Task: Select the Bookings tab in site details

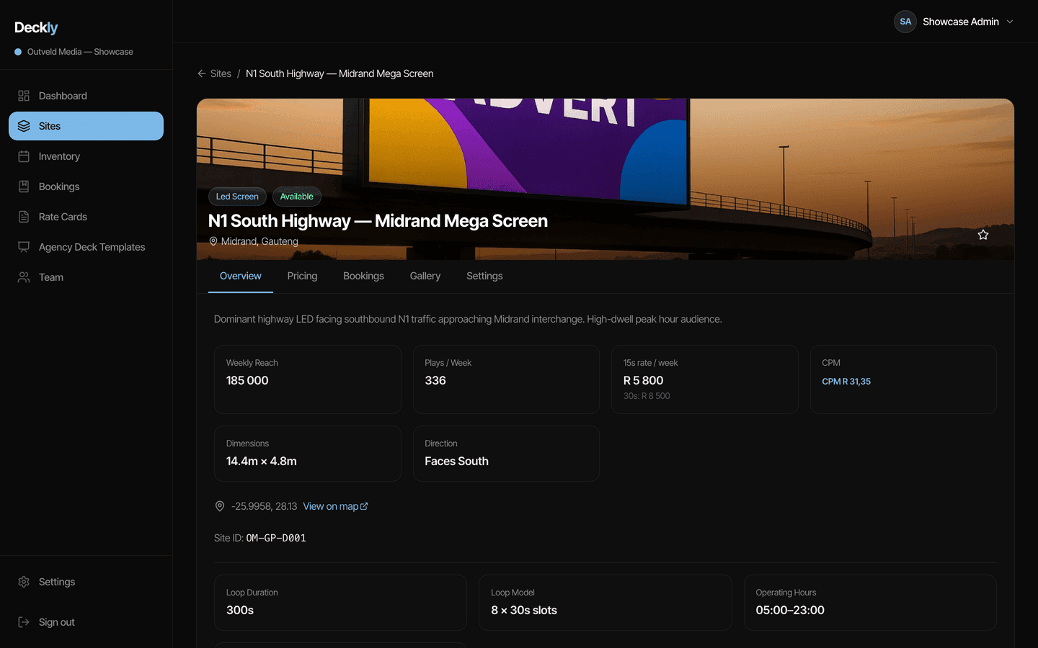Action: tap(363, 276)
